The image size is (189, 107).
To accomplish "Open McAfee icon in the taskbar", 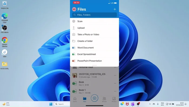I will click(x=127, y=104).
